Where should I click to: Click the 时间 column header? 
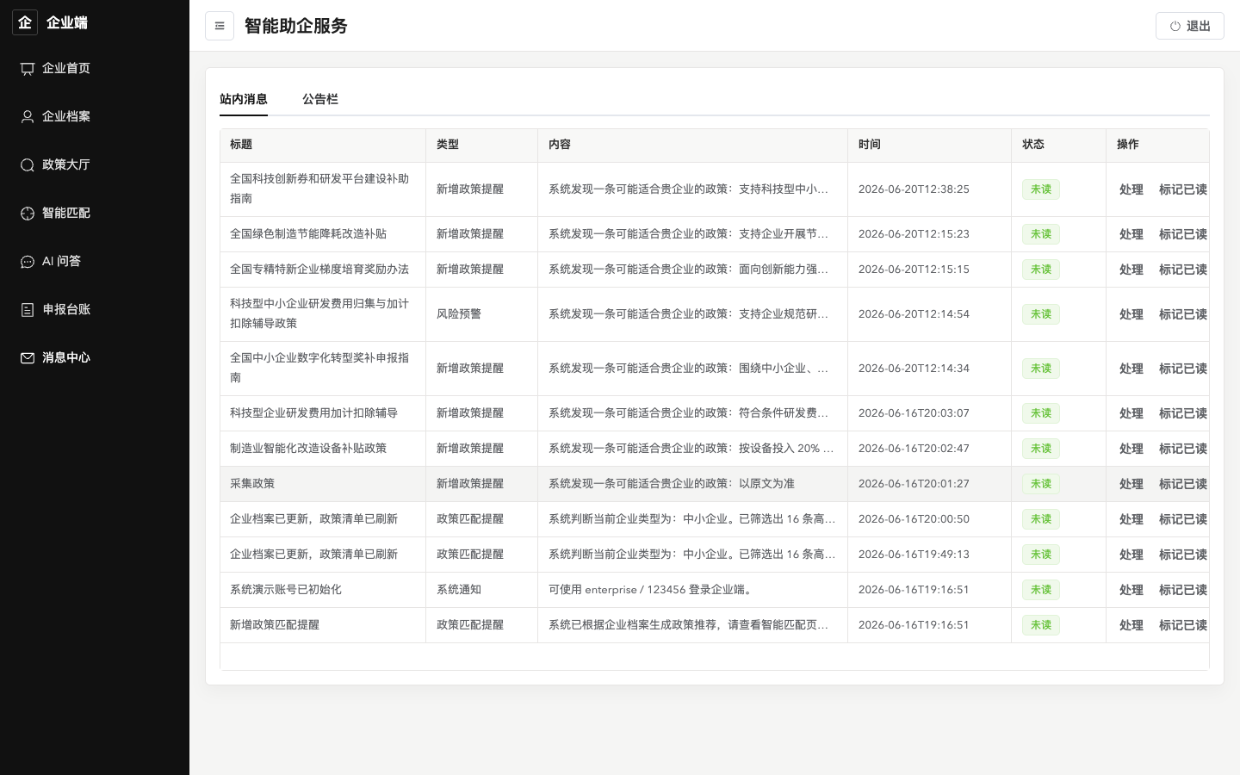[x=870, y=145]
